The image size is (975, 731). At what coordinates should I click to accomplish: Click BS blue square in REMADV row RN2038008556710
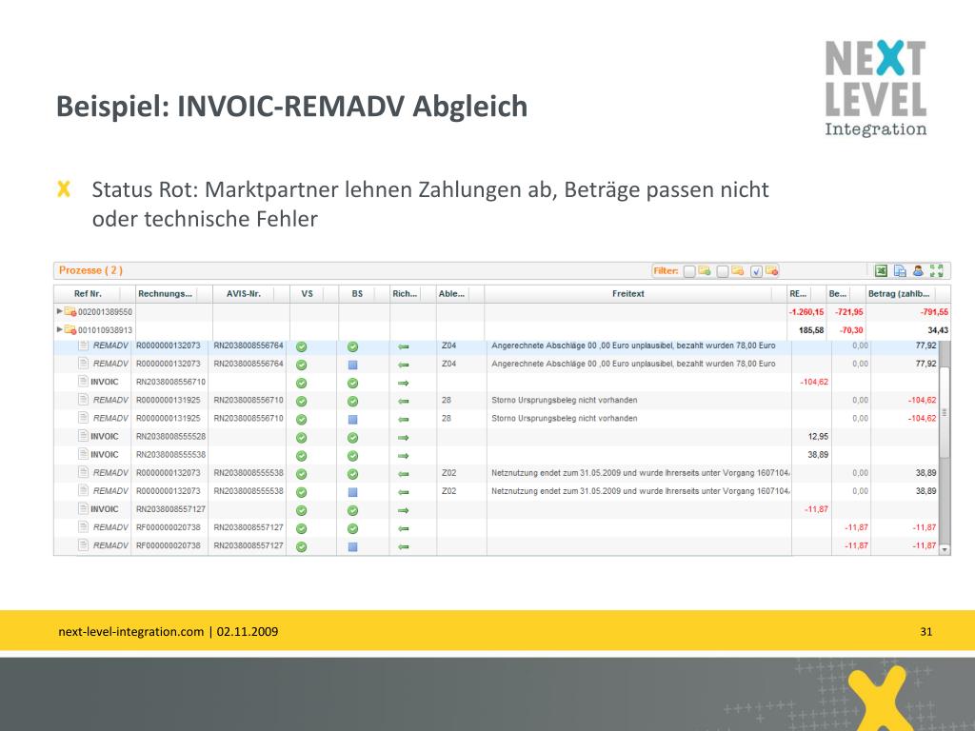tap(352, 420)
